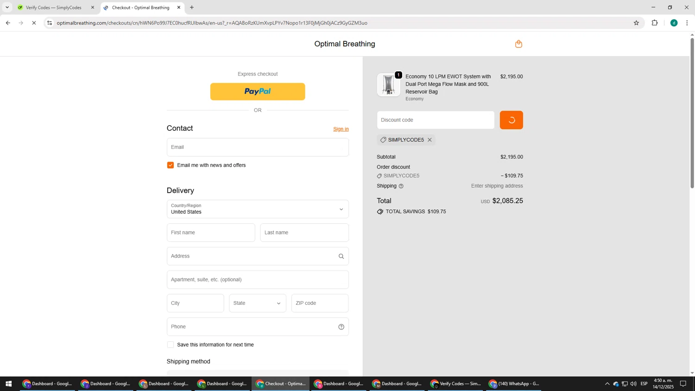Open the State dropdown
This screenshot has height=391, width=695.
[258, 303]
